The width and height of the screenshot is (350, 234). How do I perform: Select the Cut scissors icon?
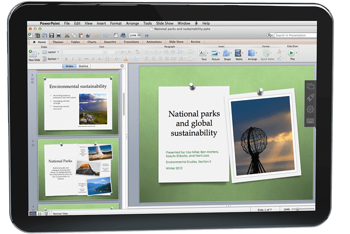click(67, 35)
